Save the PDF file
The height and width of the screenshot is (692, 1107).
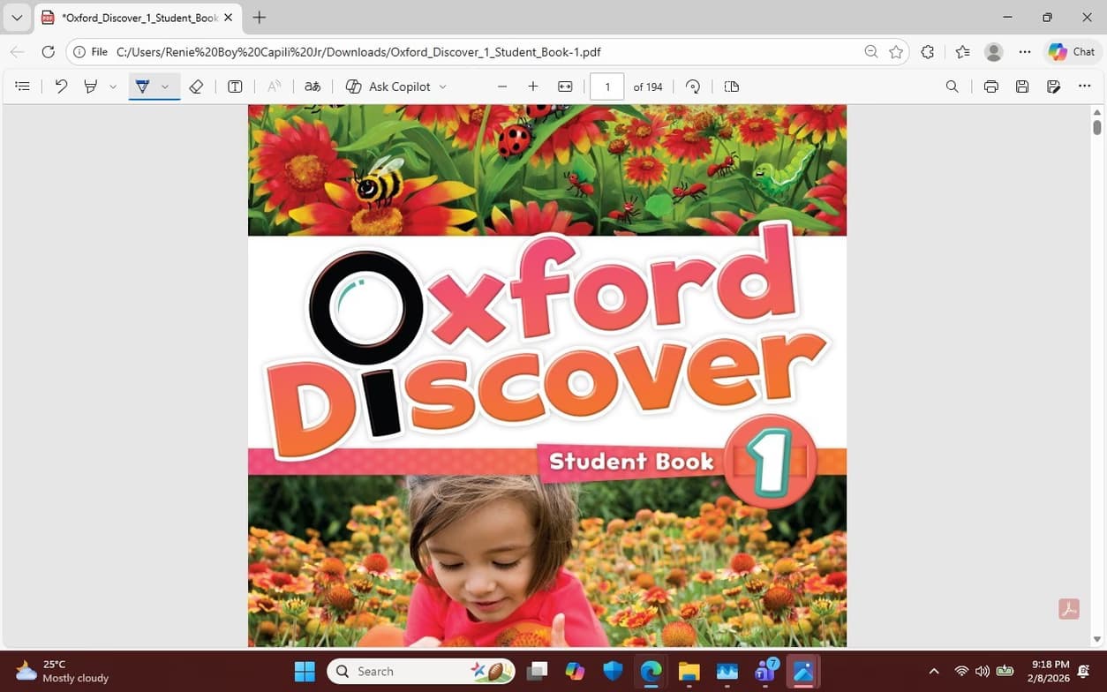(x=1022, y=86)
